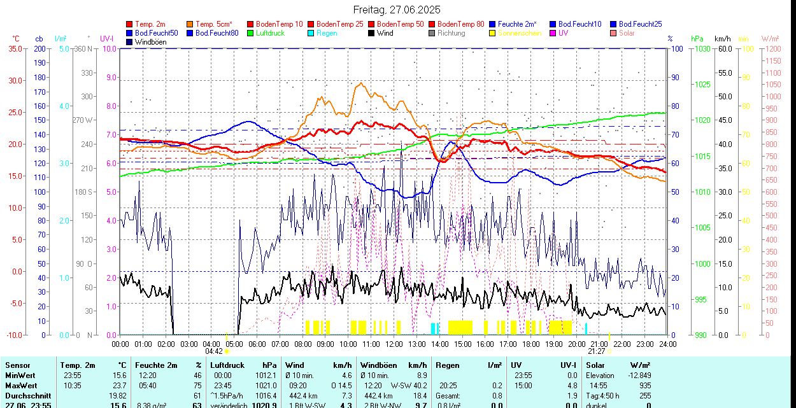Click the Luftdruck column header in table
Viewport: 796px width, 408px height.
(227, 365)
